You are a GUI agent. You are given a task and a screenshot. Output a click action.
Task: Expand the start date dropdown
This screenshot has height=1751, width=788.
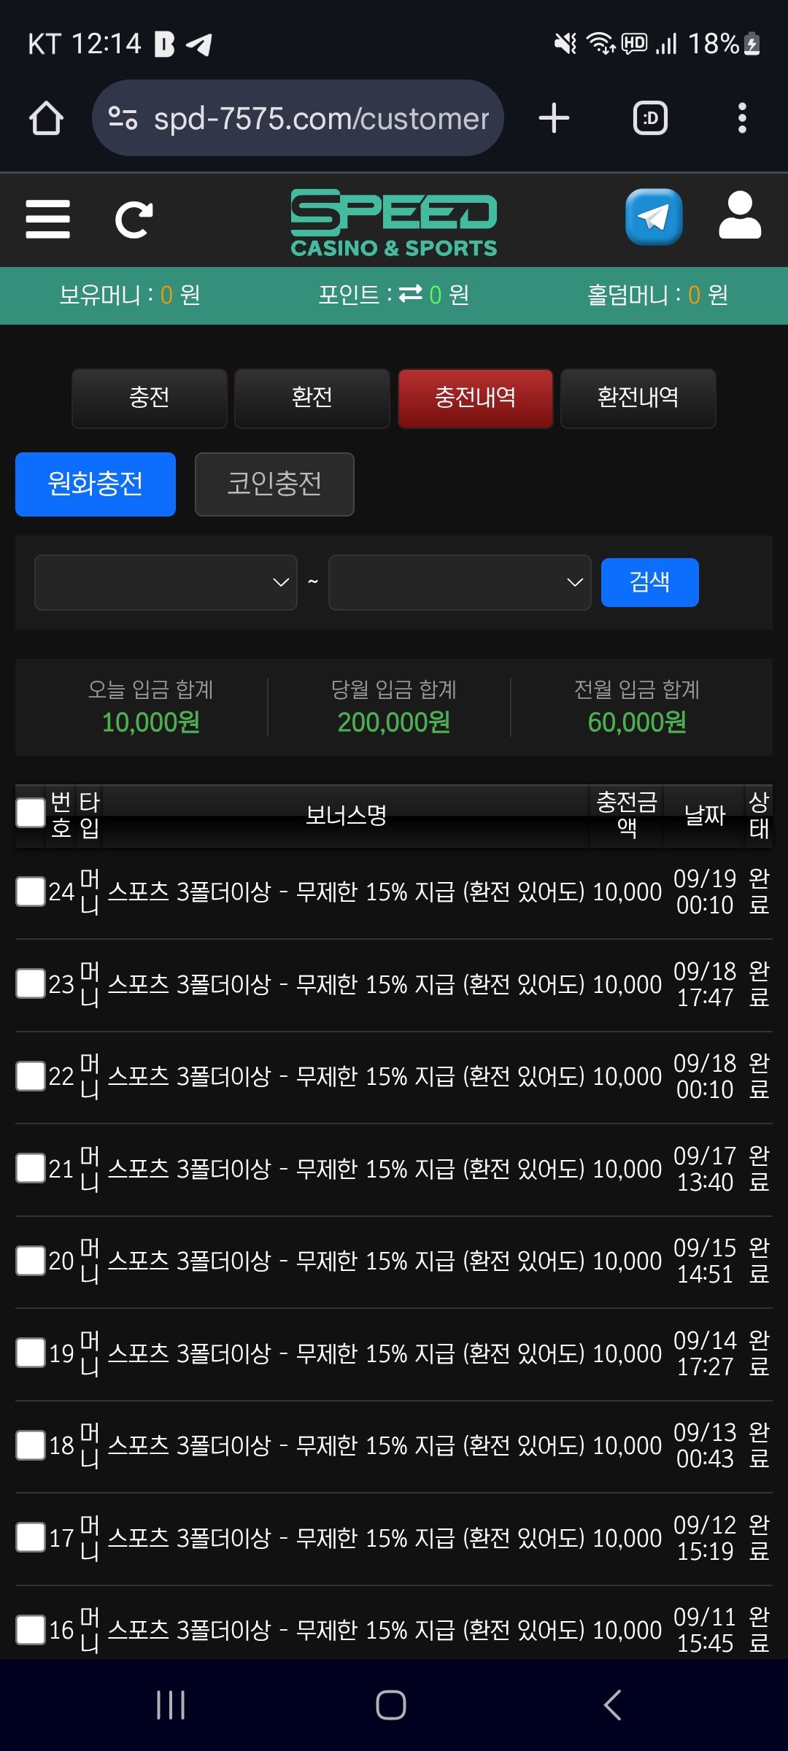click(166, 582)
